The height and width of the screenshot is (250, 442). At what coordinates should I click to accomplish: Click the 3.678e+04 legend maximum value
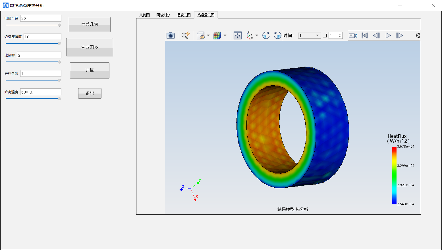click(x=406, y=147)
